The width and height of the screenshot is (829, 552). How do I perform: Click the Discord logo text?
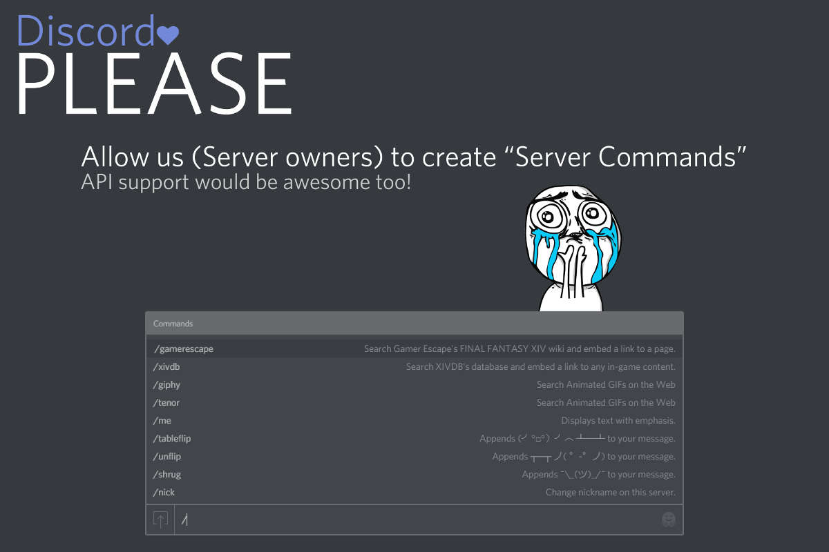coord(86,30)
